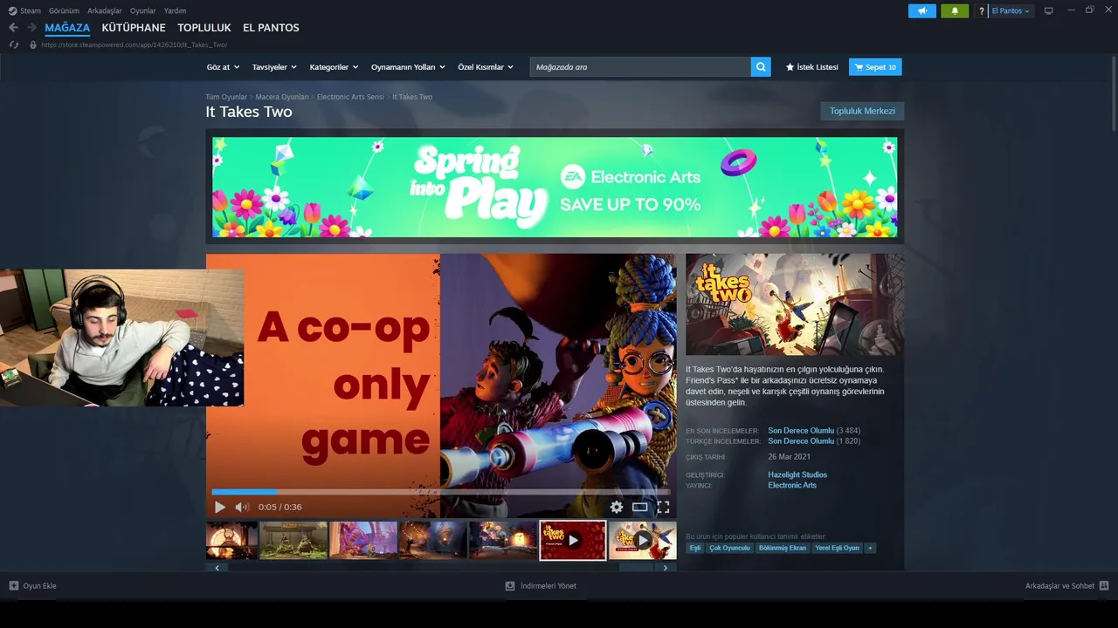
Task: Expand the Kategoriler dropdown
Action: (x=334, y=67)
